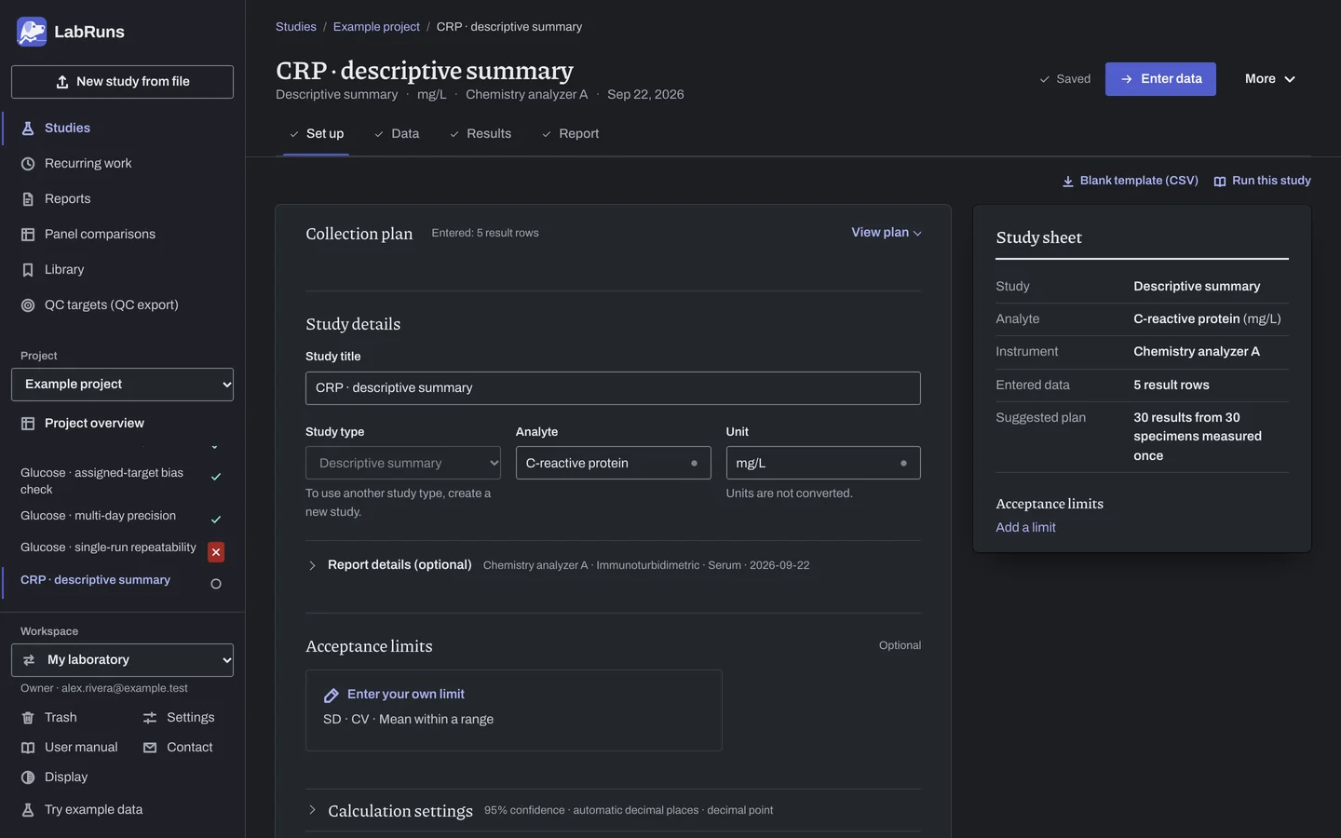
Task: Click the Trash bin icon
Action: [x=28, y=718]
